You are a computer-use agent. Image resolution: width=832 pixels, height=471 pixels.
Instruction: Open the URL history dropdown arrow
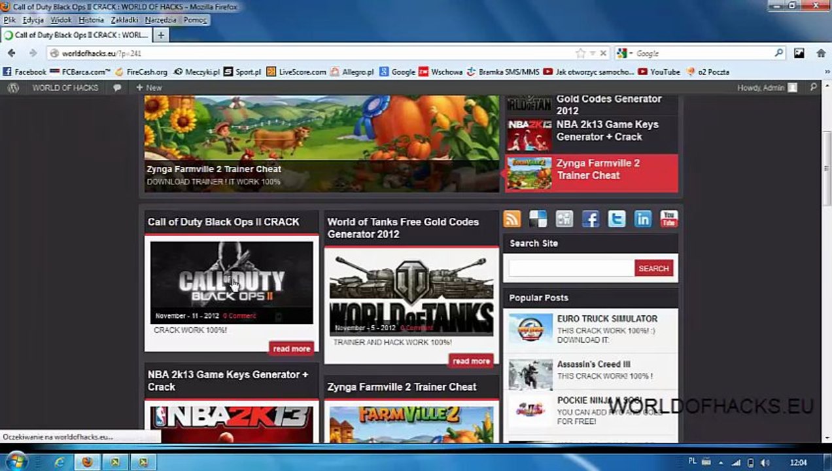coord(592,53)
